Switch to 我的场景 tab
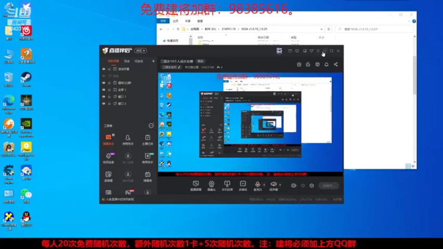 (114, 61)
